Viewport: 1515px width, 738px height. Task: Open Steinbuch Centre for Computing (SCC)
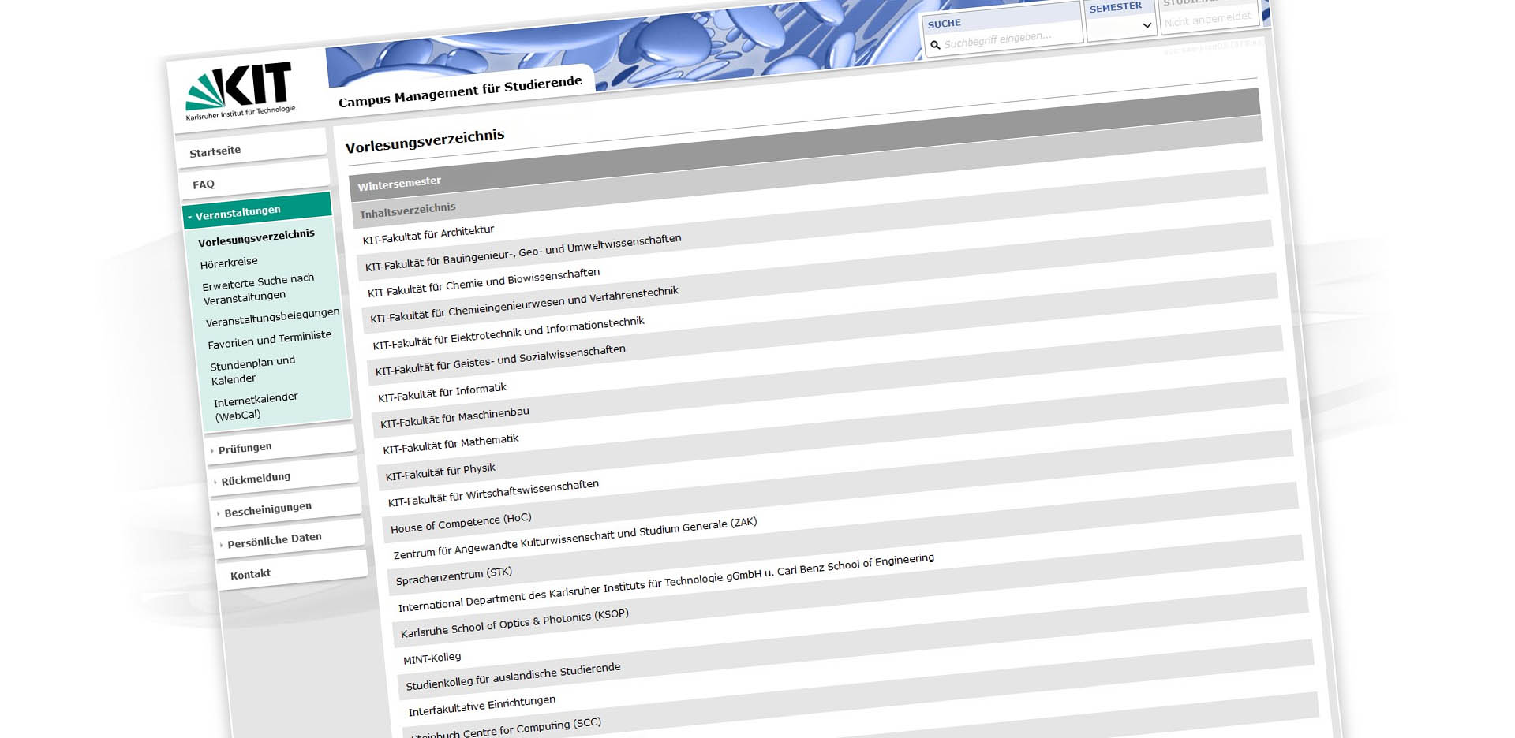505,729
